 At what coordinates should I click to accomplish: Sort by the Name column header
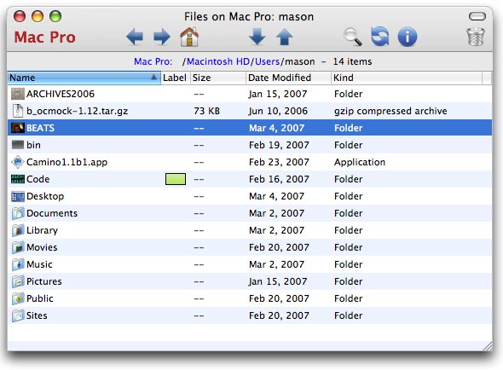click(84, 78)
